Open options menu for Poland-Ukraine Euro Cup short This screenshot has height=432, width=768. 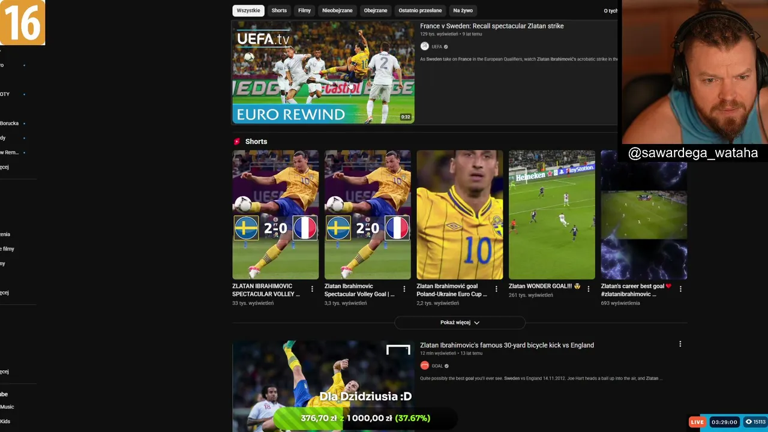pyautogui.click(x=496, y=289)
